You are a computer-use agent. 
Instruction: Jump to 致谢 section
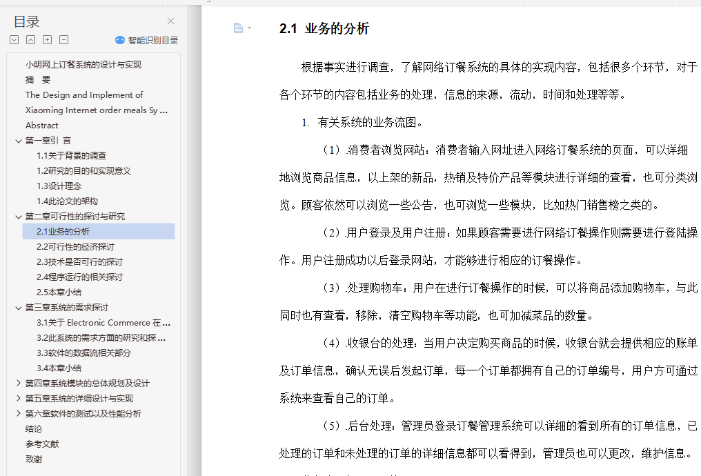coord(34,459)
